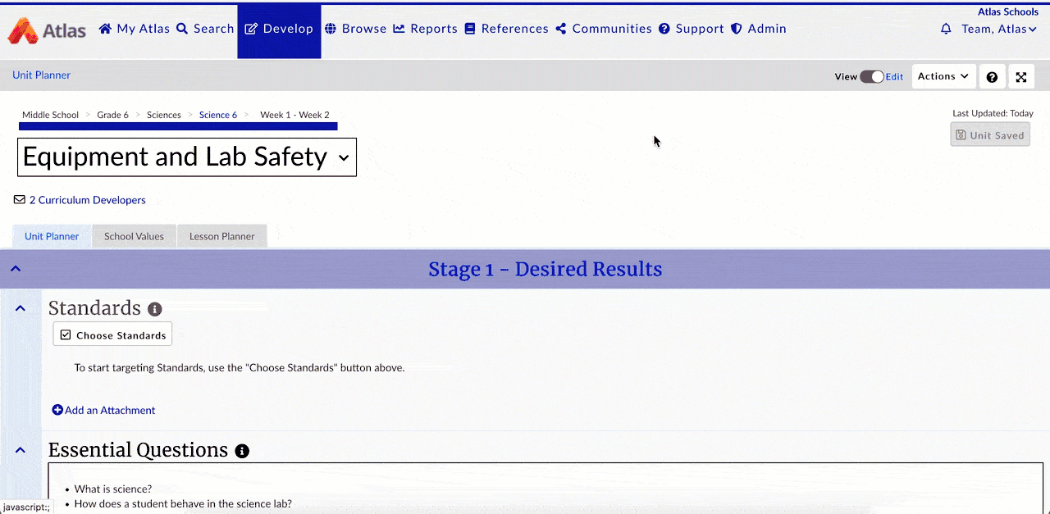Collapse the Stage 1 Desired Results section
The width and height of the screenshot is (1050, 514).
pyautogui.click(x=16, y=269)
